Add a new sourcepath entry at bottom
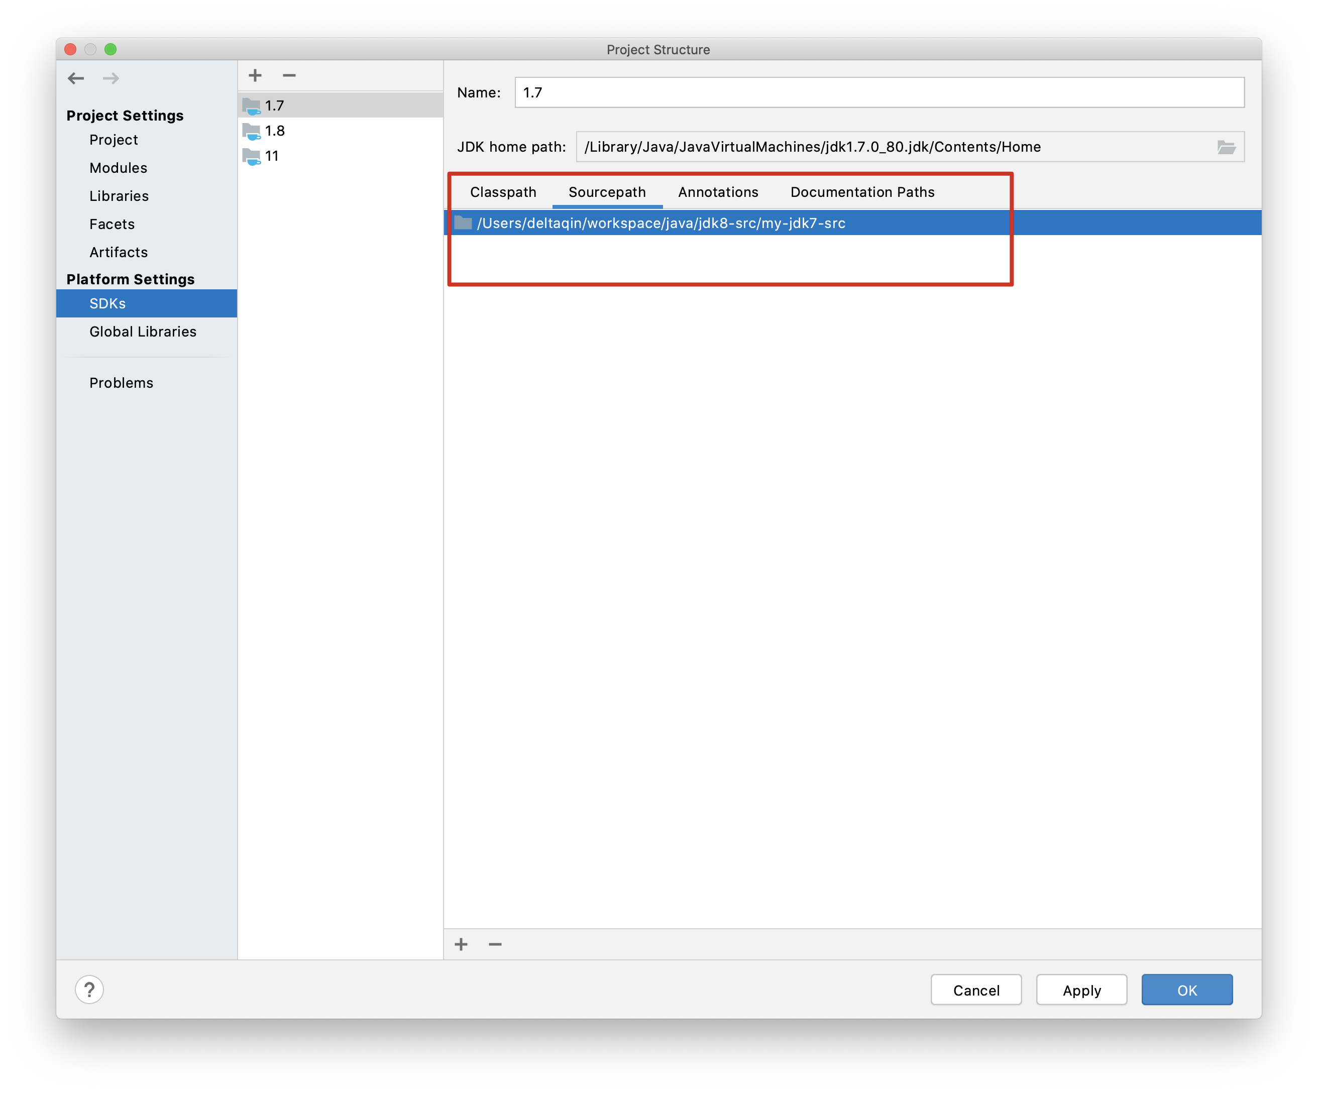The image size is (1318, 1093). pos(461,944)
